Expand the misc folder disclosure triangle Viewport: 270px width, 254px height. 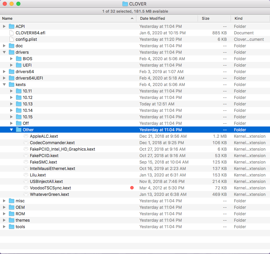pos(4,201)
